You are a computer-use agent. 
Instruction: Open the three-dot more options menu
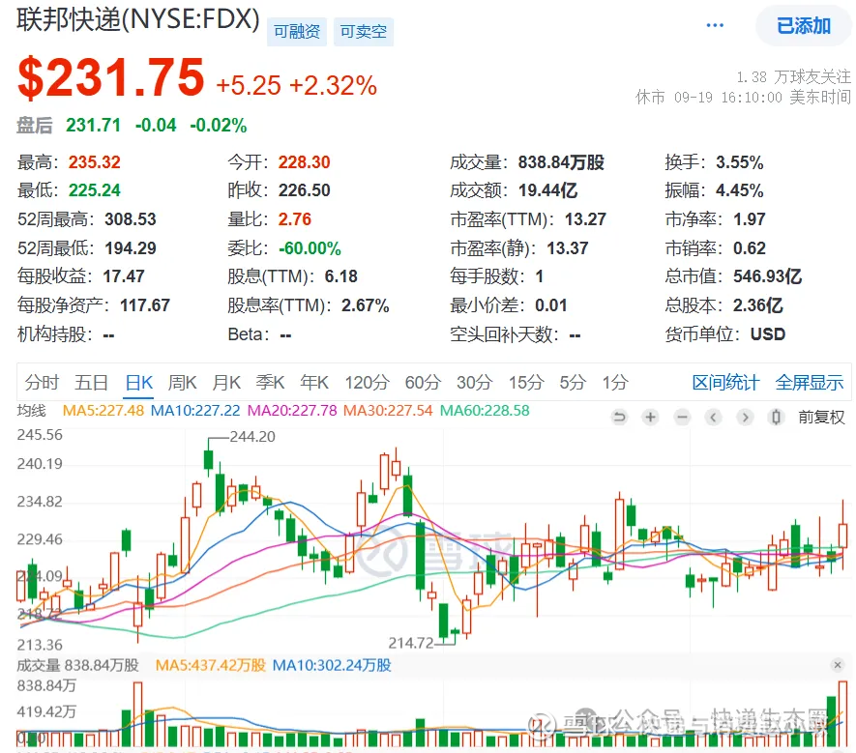[x=715, y=26]
